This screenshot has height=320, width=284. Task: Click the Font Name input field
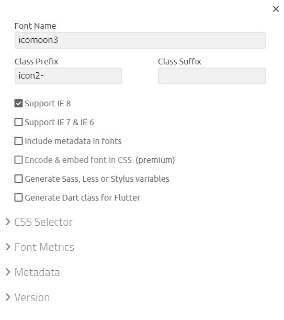pyautogui.click(x=140, y=40)
